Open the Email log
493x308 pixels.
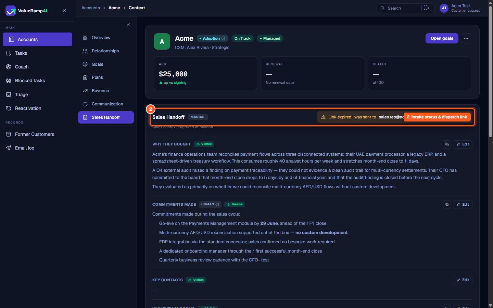(37, 148)
